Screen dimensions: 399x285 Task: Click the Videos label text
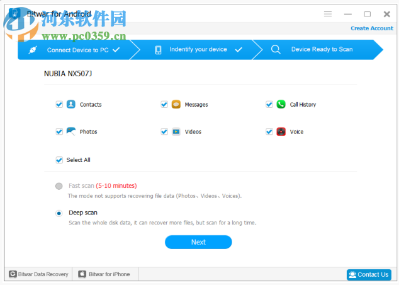point(193,132)
